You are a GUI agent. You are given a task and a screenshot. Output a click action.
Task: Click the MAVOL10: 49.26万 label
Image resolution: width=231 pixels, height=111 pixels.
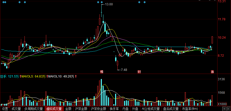[61, 76]
